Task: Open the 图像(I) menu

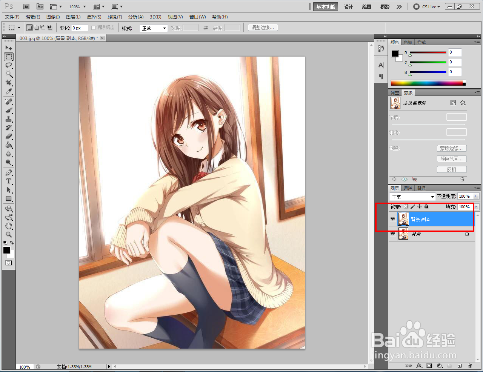Action: click(53, 17)
